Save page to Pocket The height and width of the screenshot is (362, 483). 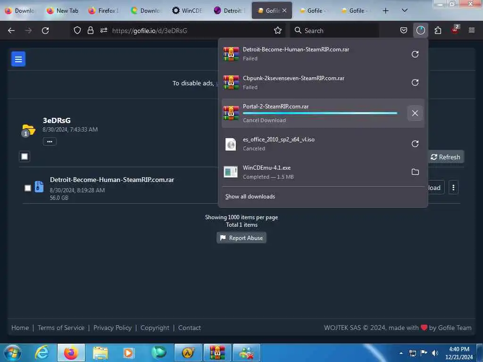click(404, 30)
